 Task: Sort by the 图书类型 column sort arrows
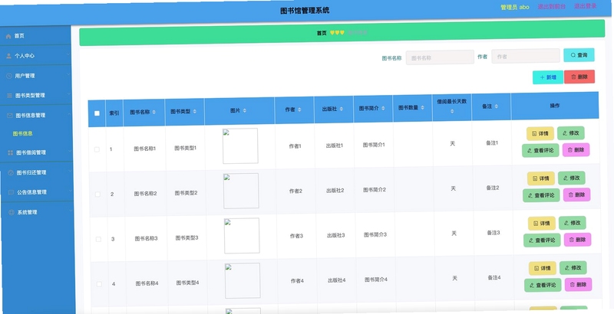coord(195,111)
